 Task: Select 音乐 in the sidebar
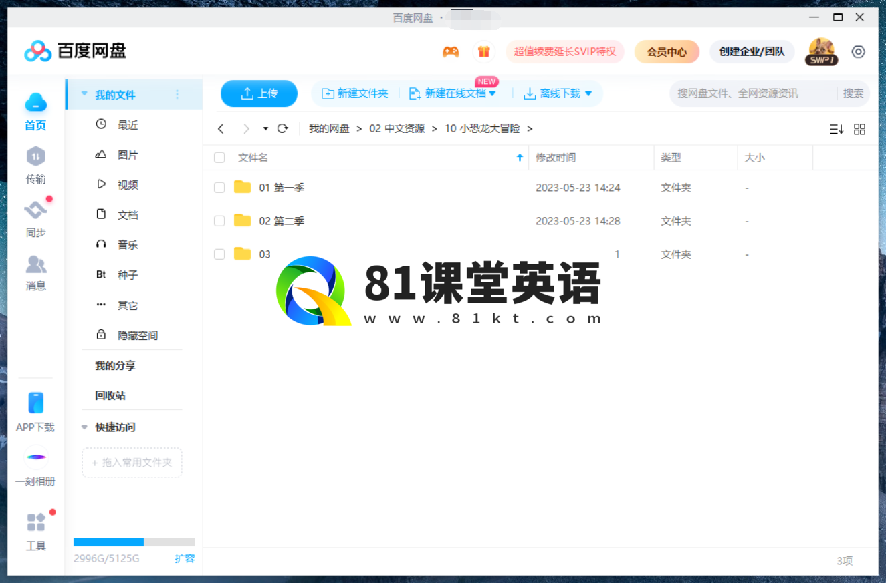click(128, 244)
